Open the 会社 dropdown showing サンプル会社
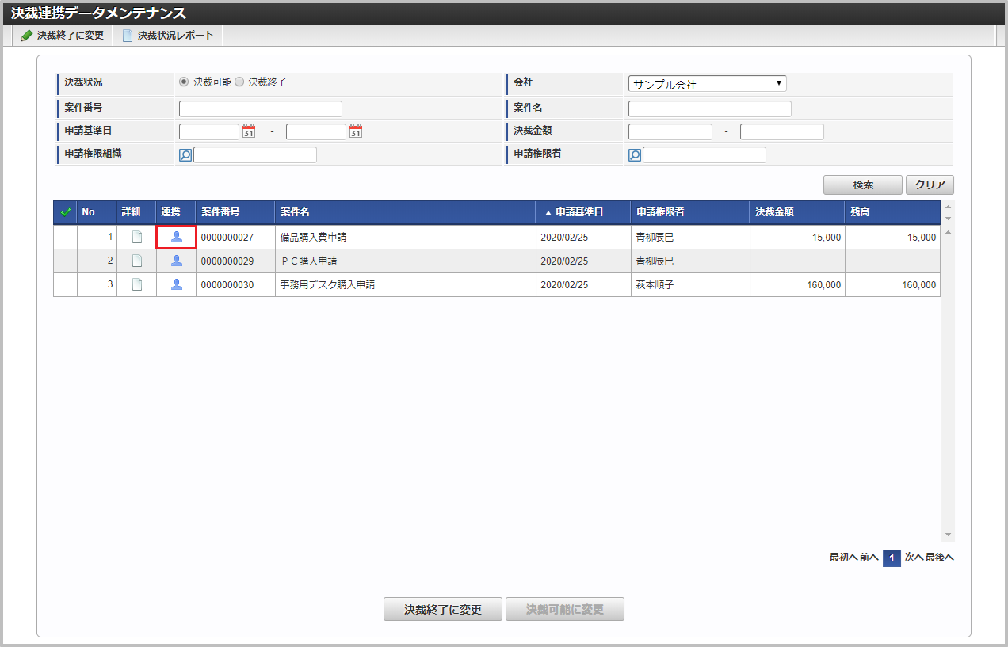Screen dimensions: 1008x647 point(707,84)
